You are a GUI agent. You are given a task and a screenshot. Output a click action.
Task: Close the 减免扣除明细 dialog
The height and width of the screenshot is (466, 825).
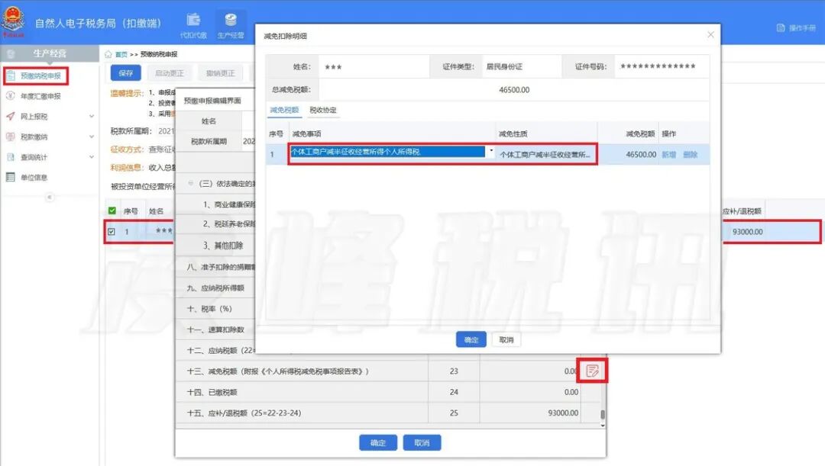tap(711, 34)
